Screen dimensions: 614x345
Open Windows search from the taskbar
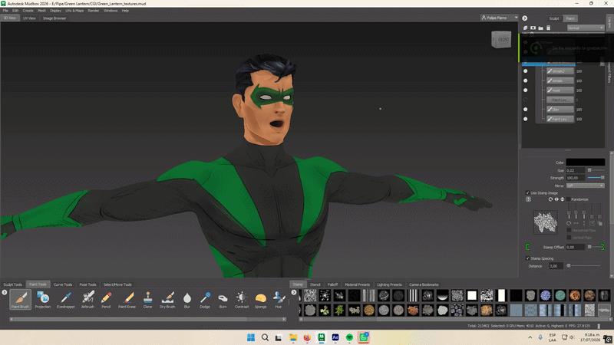point(265,337)
